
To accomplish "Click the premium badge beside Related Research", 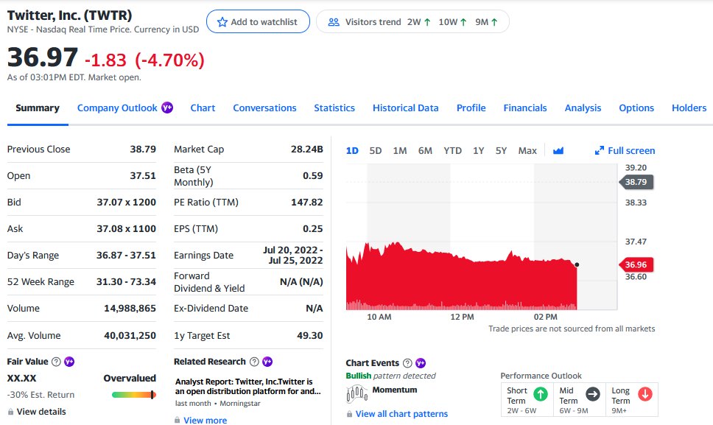I will (267, 362).
